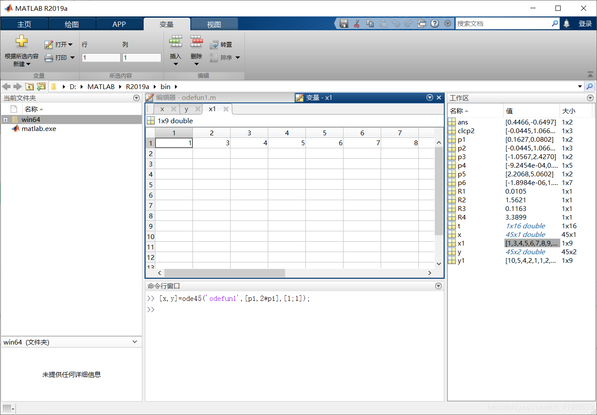Viewport: 597px width, 415px height.
Task: Go back with the left arrow navigation icon
Action: click(x=6, y=86)
